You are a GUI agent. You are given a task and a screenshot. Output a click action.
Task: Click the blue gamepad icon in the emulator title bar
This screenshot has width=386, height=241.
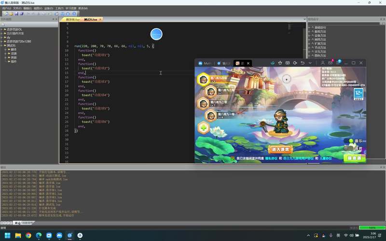272,63
